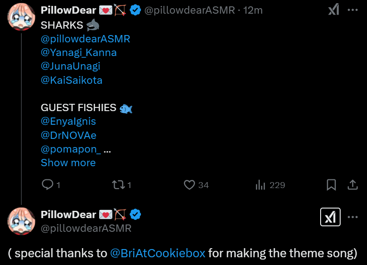Go to @DrNOVAe profile mention
The width and height of the screenshot is (367, 265).
(x=69, y=135)
